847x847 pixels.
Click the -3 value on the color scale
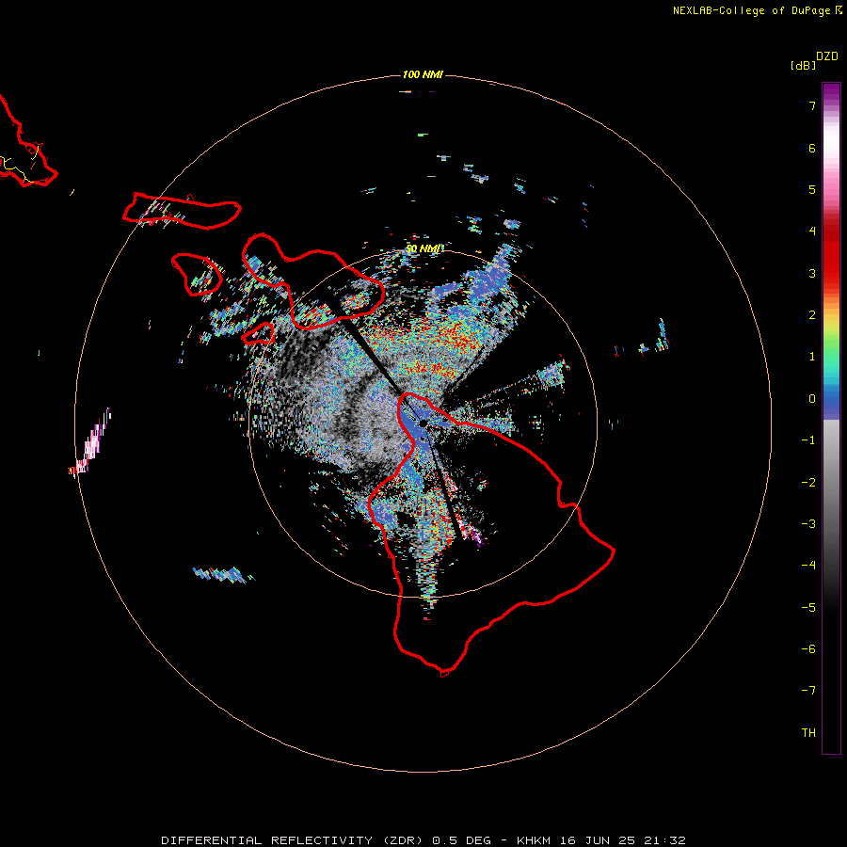click(808, 524)
